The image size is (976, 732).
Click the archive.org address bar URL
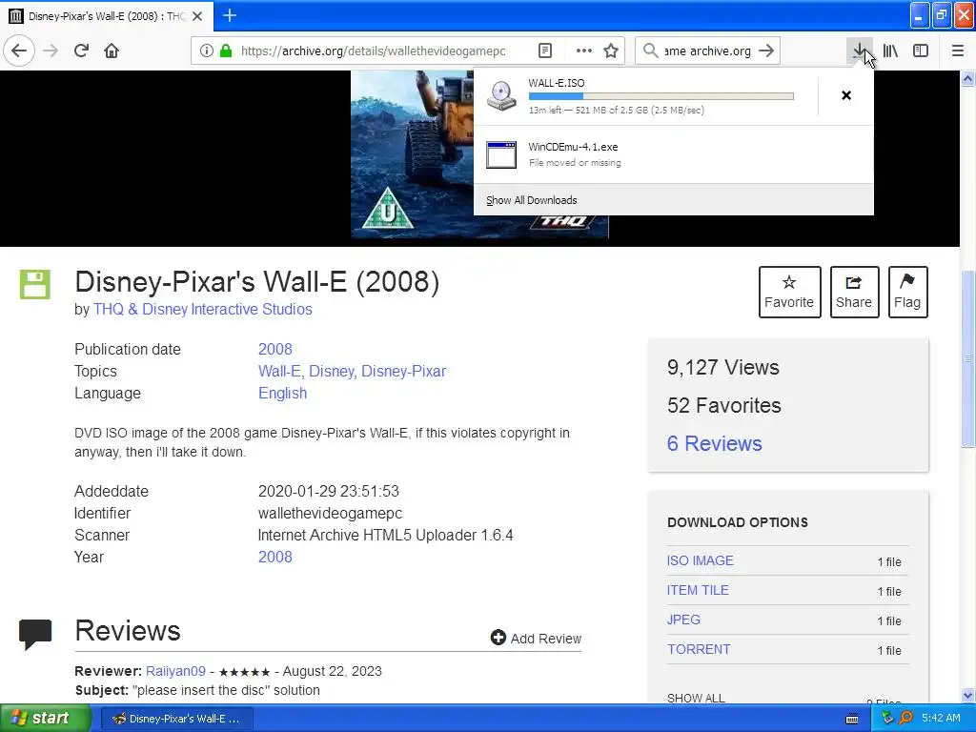point(373,51)
